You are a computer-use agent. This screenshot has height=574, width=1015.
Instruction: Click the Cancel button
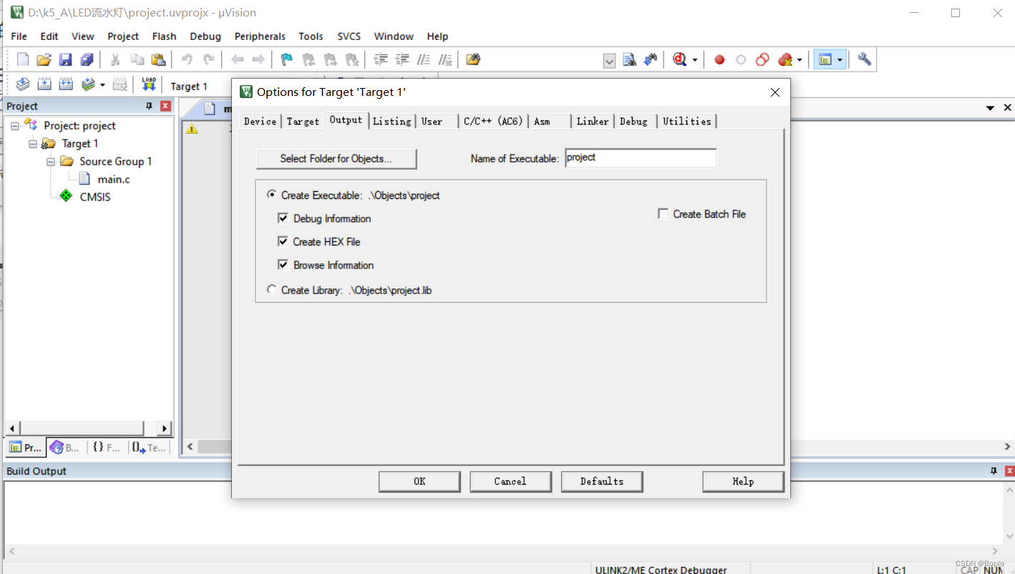510,482
